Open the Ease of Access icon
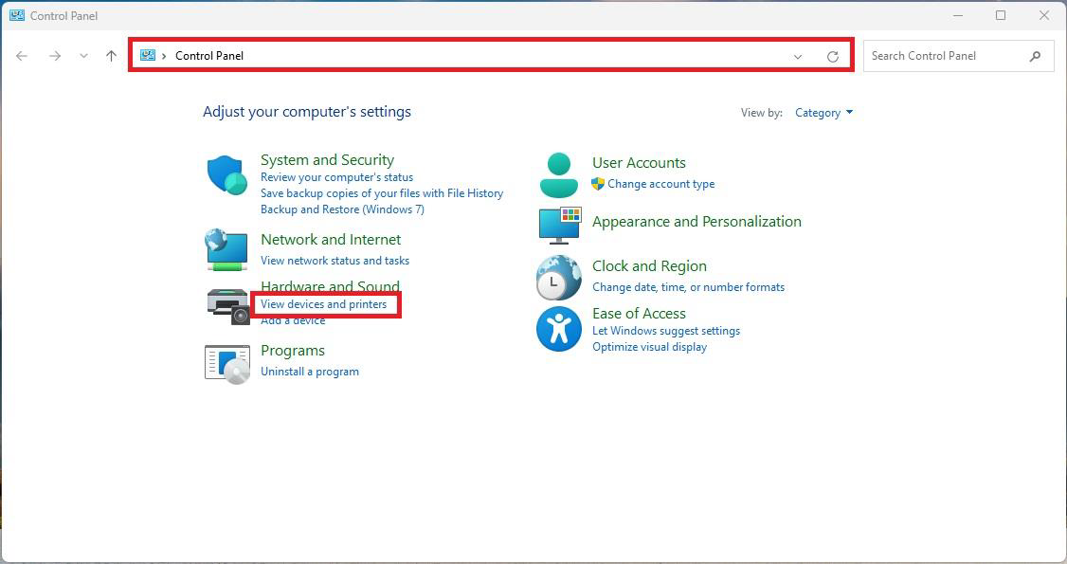Viewport: 1067px width, 564px height. (x=559, y=328)
